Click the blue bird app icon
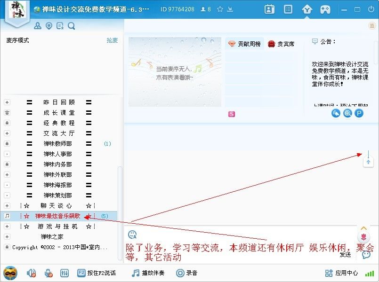This screenshot has height=282, width=379. click(336, 113)
